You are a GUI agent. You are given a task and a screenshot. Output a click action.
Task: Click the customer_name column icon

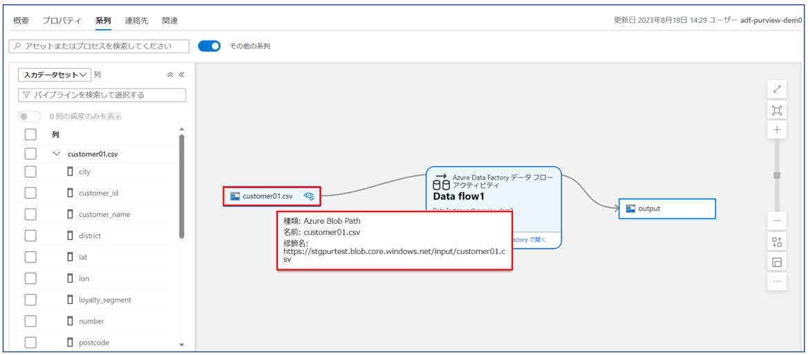point(71,214)
